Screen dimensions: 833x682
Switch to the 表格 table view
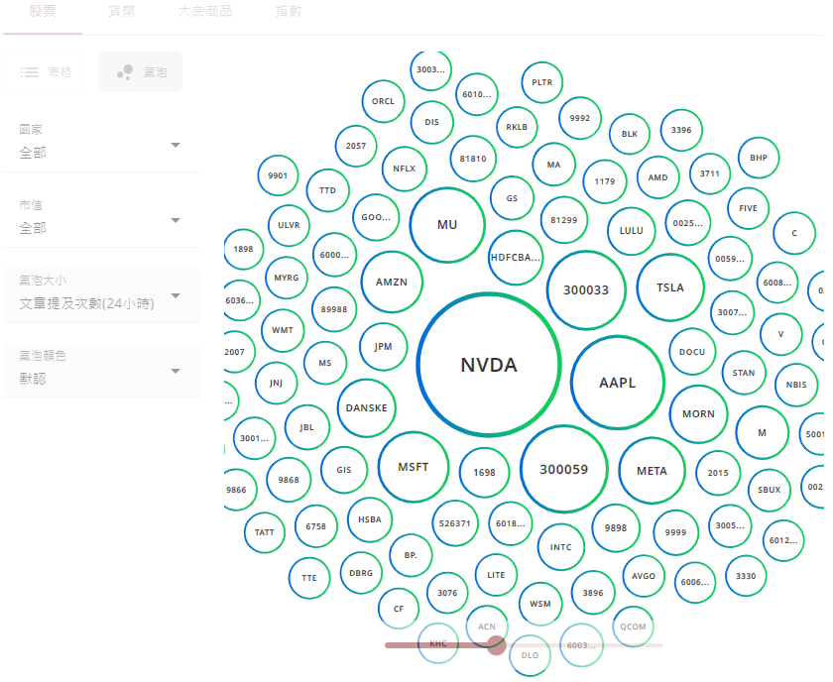[46, 72]
